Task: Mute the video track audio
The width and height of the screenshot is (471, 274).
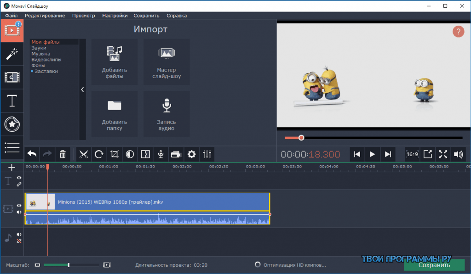Action: [x=19, y=212]
